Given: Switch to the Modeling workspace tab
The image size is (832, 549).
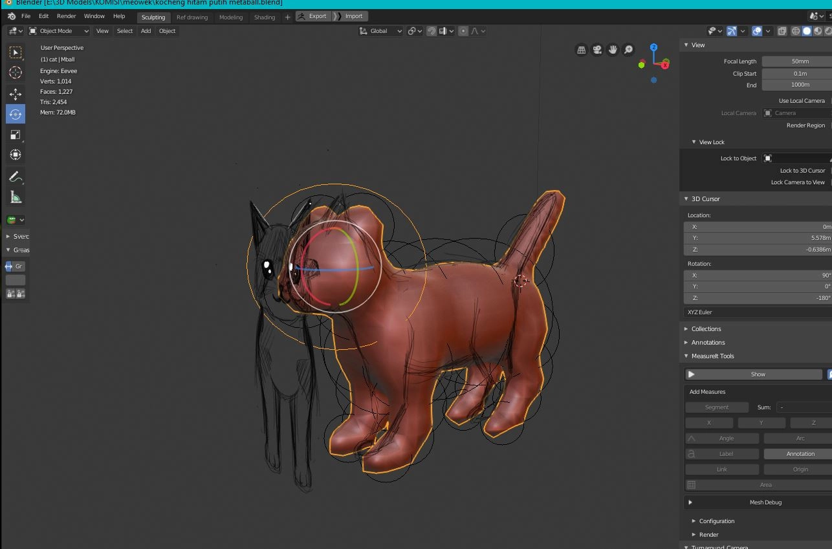Looking at the screenshot, I should [230, 17].
